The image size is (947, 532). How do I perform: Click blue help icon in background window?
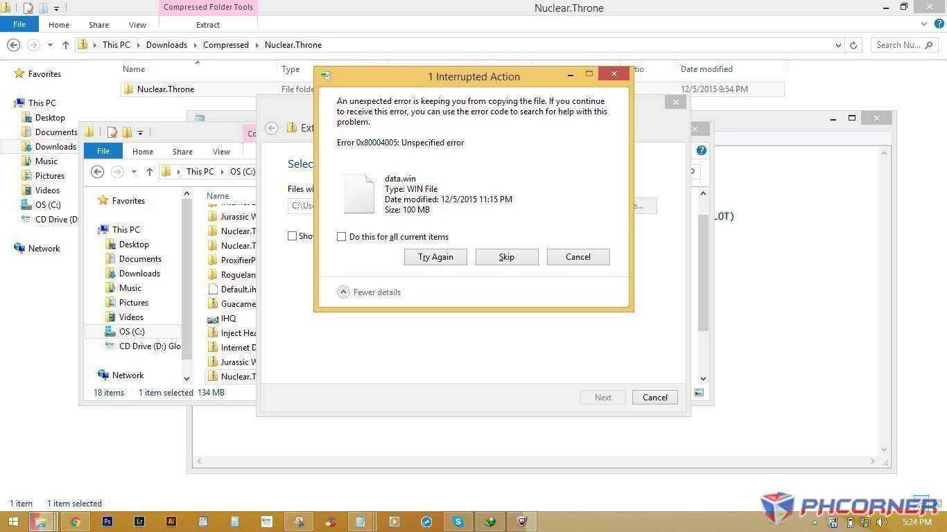click(701, 150)
